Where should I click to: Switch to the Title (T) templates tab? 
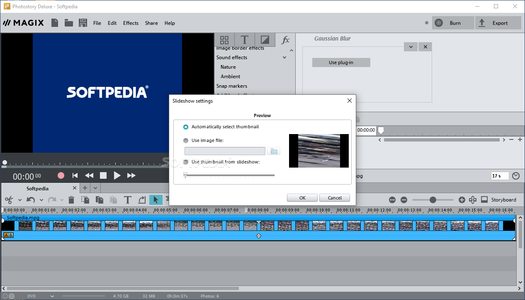click(245, 40)
